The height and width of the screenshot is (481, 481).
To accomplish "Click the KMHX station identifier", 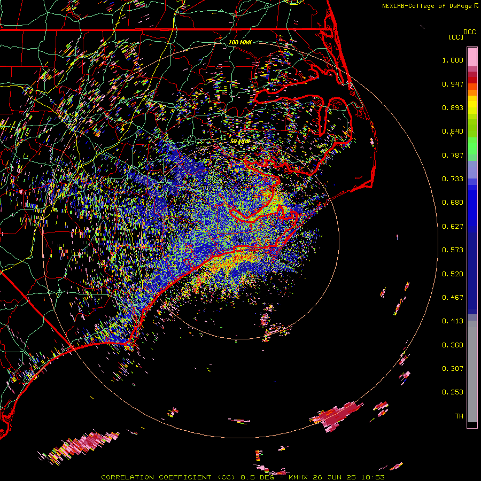I will pyautogui.click(x=298, y=477).
